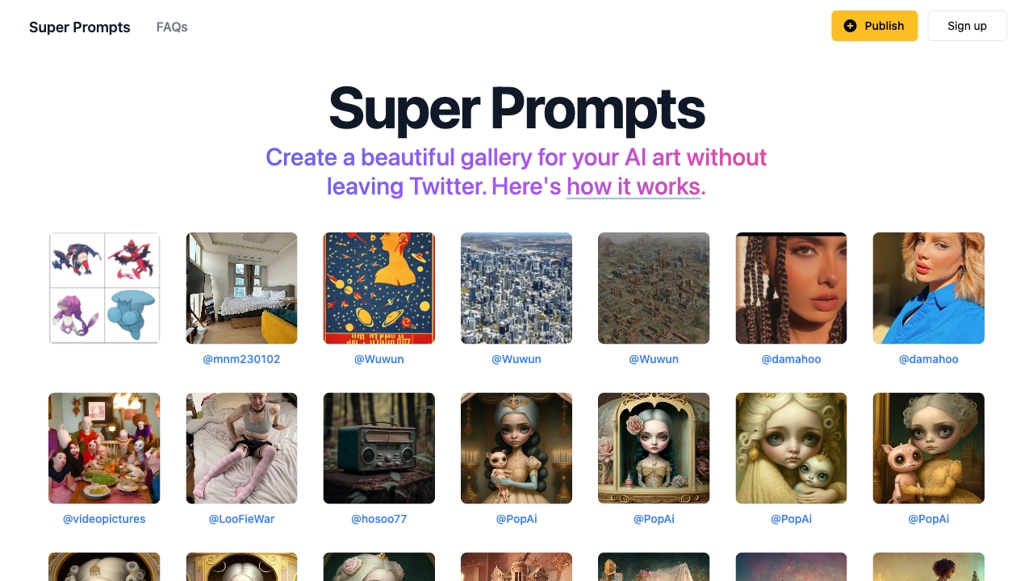Open the @LooFieWar profile link
1033x581 pixels.
tap(241, 519)
